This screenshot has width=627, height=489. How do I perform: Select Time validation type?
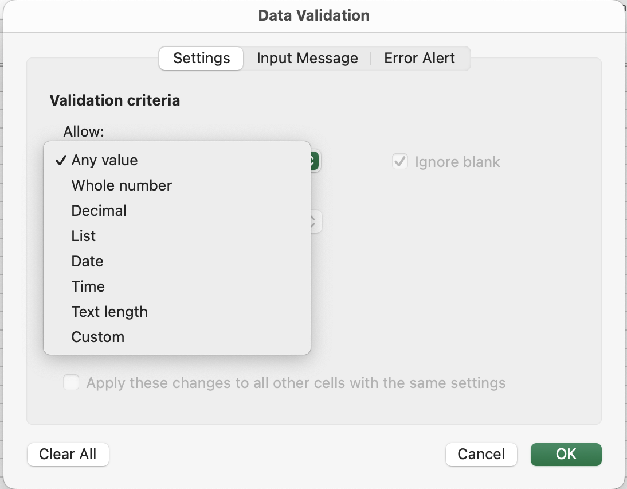point(88,286)
